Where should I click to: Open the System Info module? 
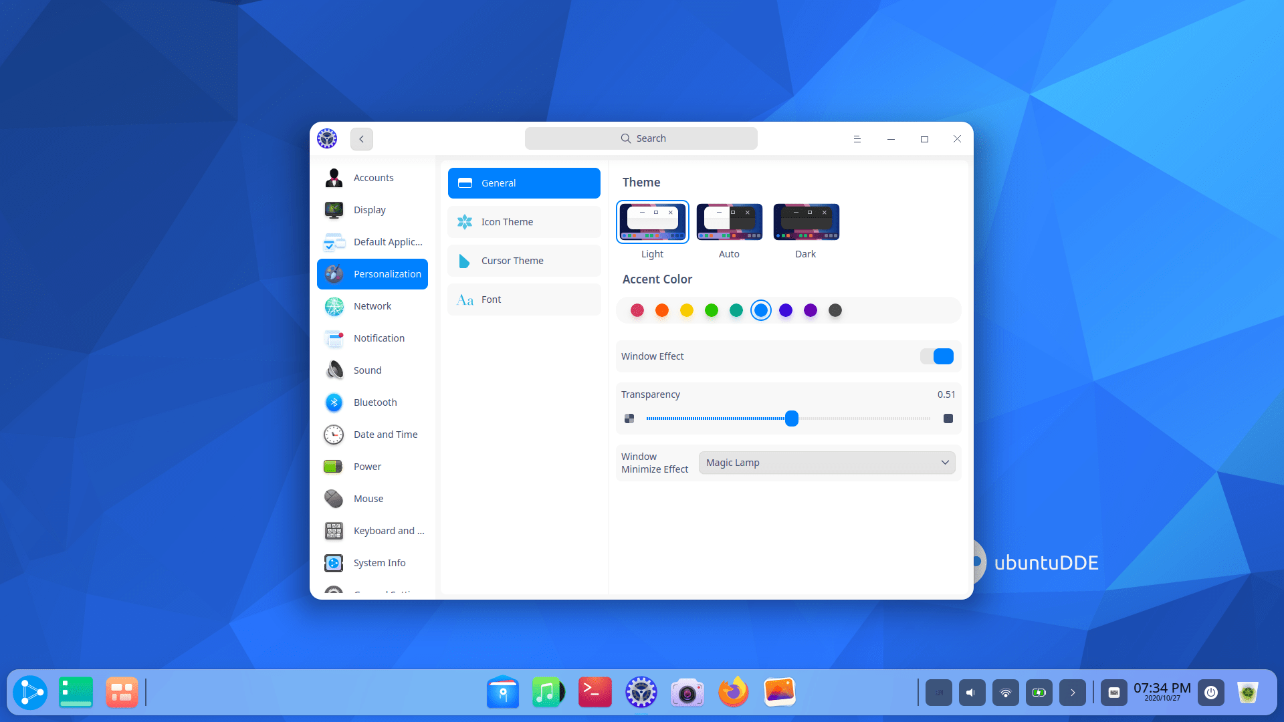(372, 563)
